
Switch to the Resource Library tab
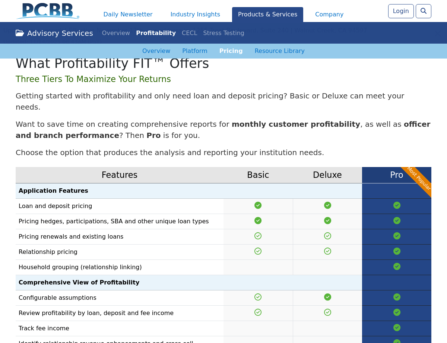pyautogui.click(x=279, y=51)
